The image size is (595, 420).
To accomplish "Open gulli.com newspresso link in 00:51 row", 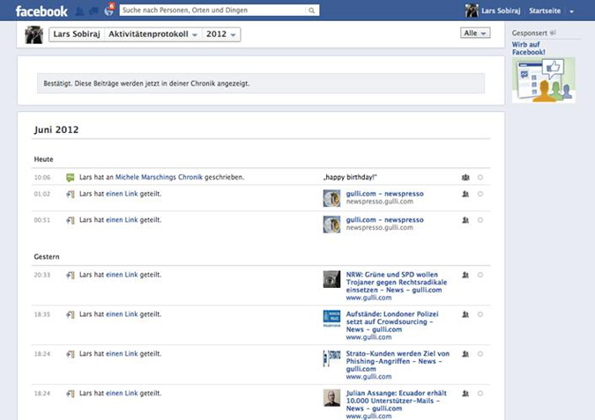I will tap(385, 220).
